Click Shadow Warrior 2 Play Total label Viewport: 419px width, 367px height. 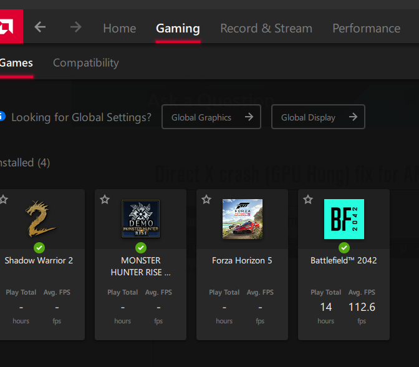coord(21,292)
